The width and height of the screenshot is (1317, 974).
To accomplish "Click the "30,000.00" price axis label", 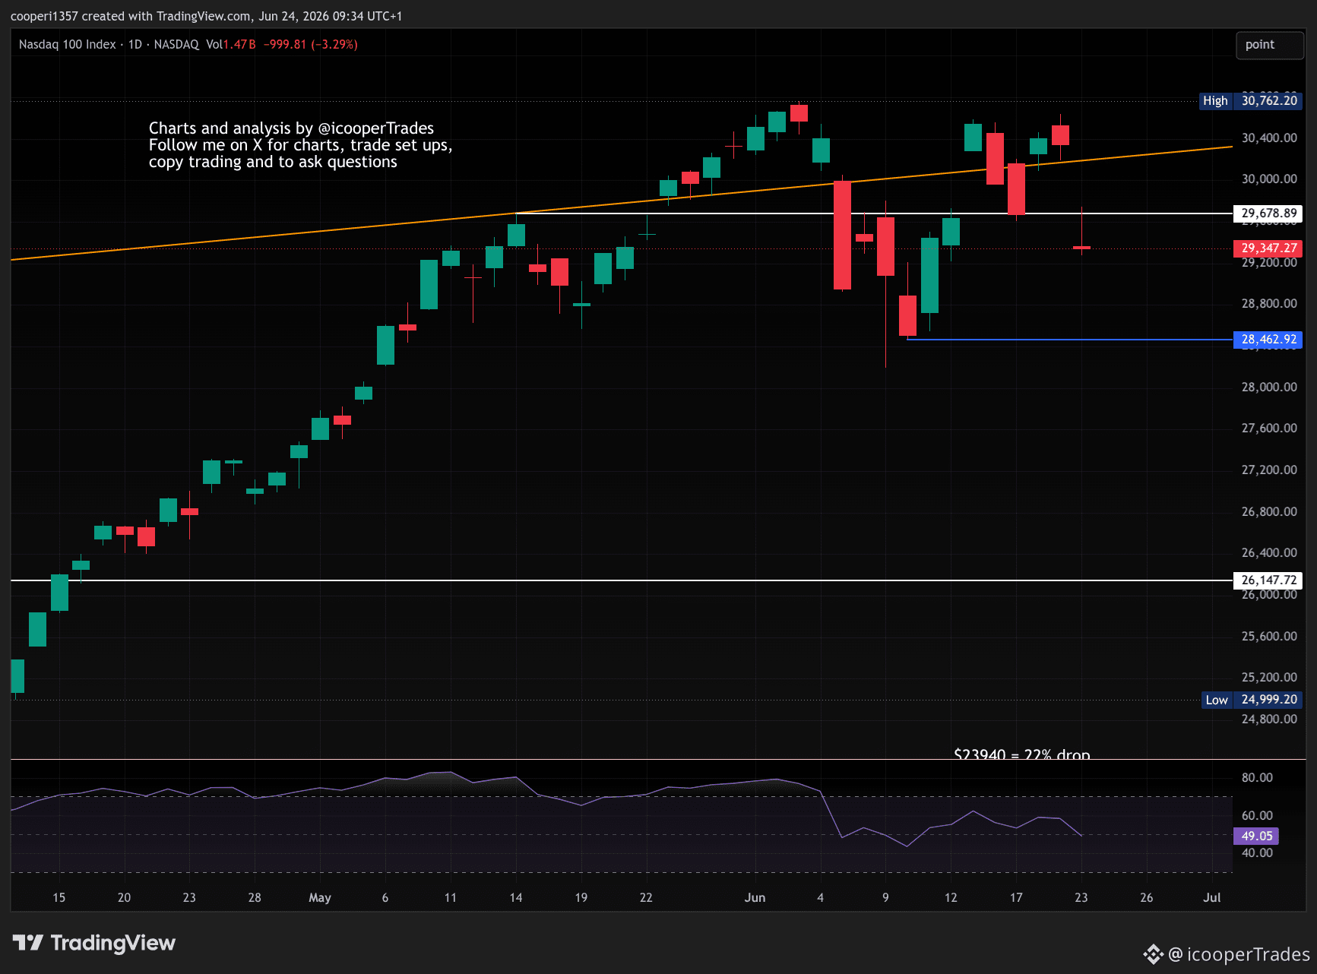I will click(1269, 179).
